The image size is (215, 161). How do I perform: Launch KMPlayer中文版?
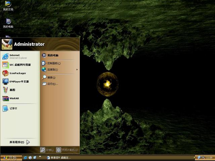click(x=18, y=82)
